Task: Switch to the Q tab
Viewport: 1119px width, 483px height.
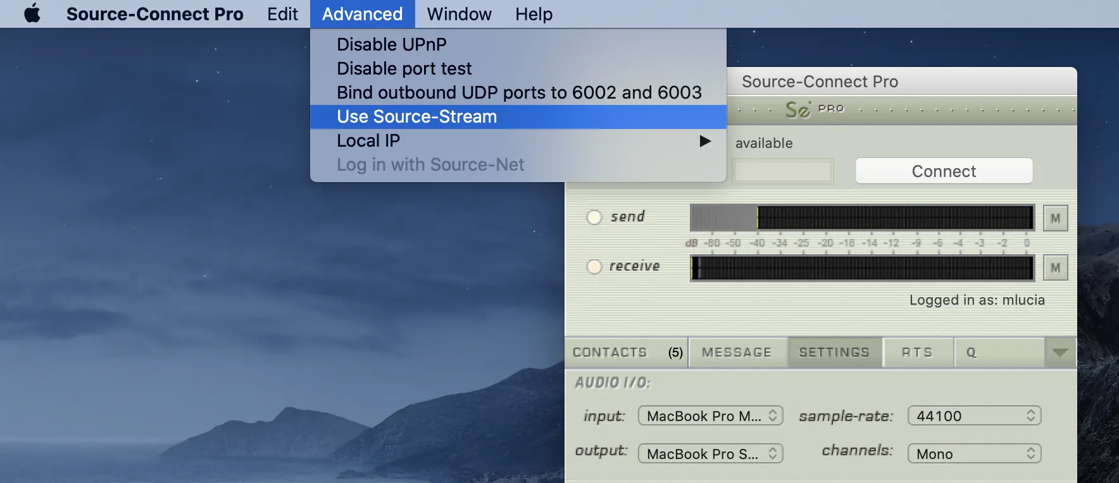Action: pos(999,352)
